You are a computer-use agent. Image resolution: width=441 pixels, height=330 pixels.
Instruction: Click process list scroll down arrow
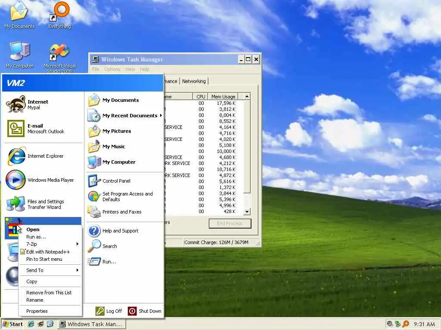(247, 211)
